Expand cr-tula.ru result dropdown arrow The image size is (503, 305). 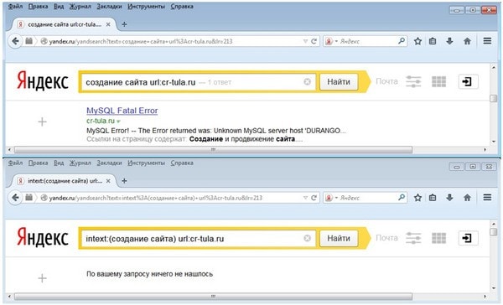tap(119, 121)
